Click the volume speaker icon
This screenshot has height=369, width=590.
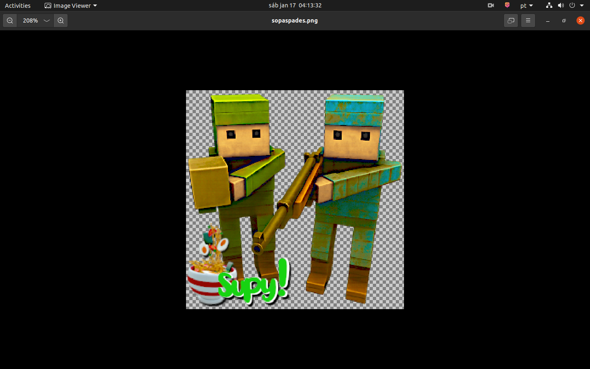560,5
